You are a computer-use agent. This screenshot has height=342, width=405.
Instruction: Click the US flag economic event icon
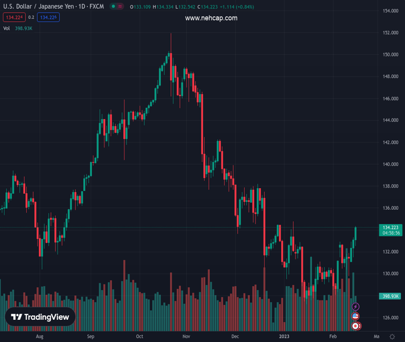pyautogui.click(x=355, y=316)
